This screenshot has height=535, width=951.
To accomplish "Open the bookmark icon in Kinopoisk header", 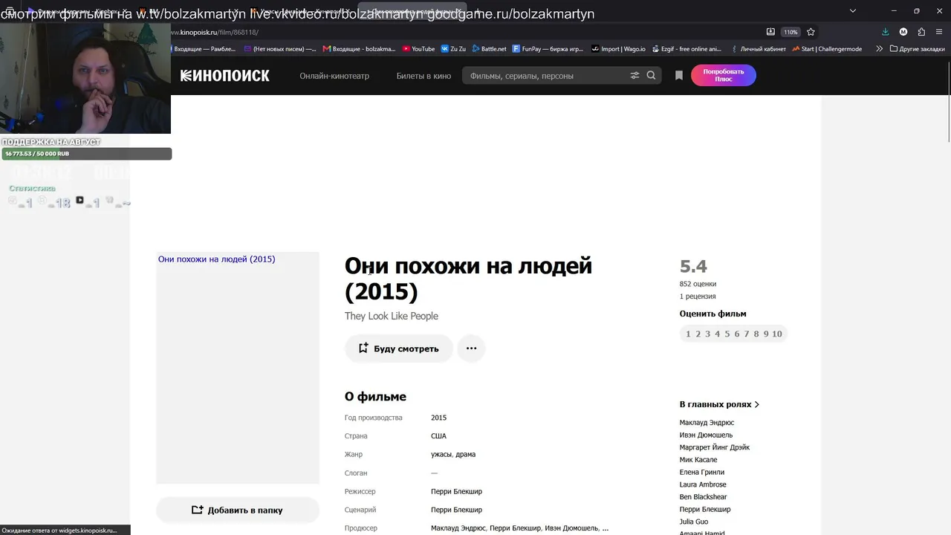I will point(679,76).
